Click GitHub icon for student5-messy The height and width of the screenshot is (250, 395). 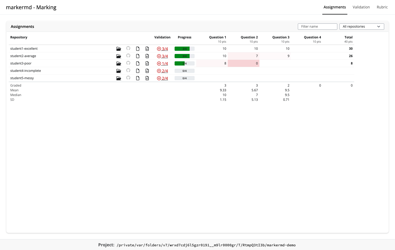click(x=128, y=78)
